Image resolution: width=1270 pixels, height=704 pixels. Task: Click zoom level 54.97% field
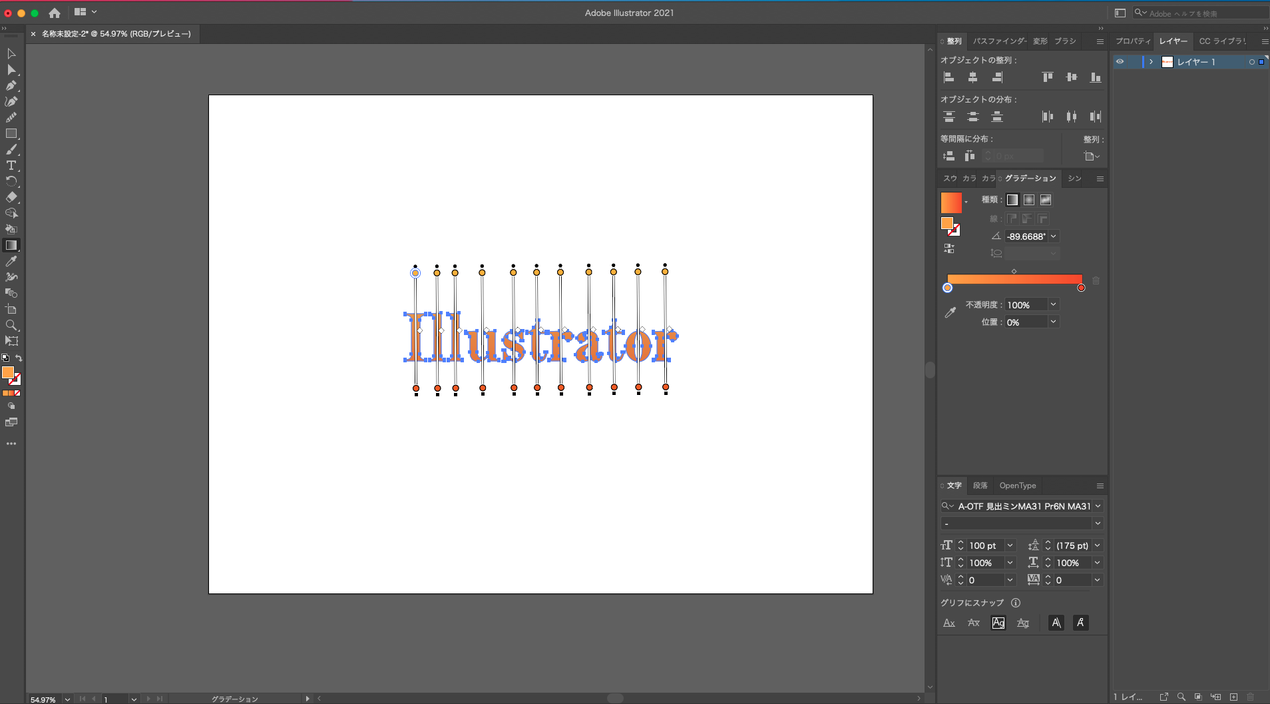(x=45, y=699)
